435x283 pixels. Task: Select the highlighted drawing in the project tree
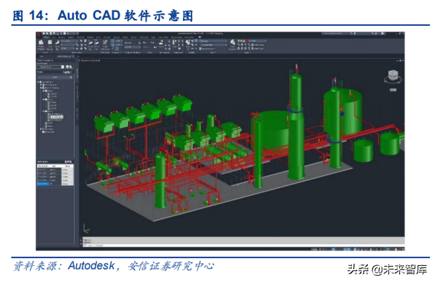point(57,117)
